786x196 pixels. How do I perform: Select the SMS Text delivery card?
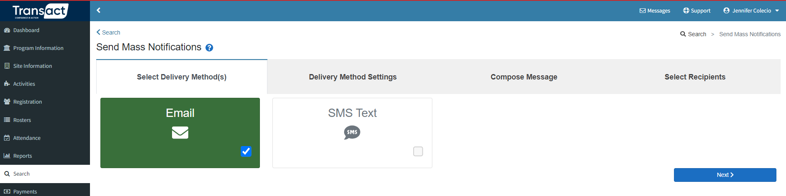coord(352,133)
